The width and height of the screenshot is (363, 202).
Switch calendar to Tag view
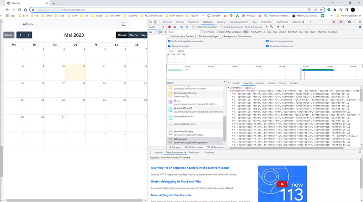pos(143,35)
